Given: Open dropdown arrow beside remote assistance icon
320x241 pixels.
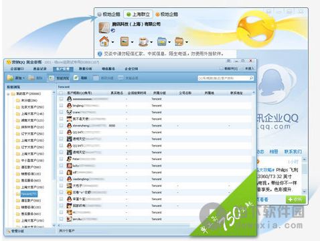Looking at the screenshot, I should (187, 42).
